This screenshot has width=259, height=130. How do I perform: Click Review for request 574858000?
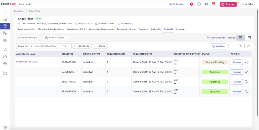point(237,72)
